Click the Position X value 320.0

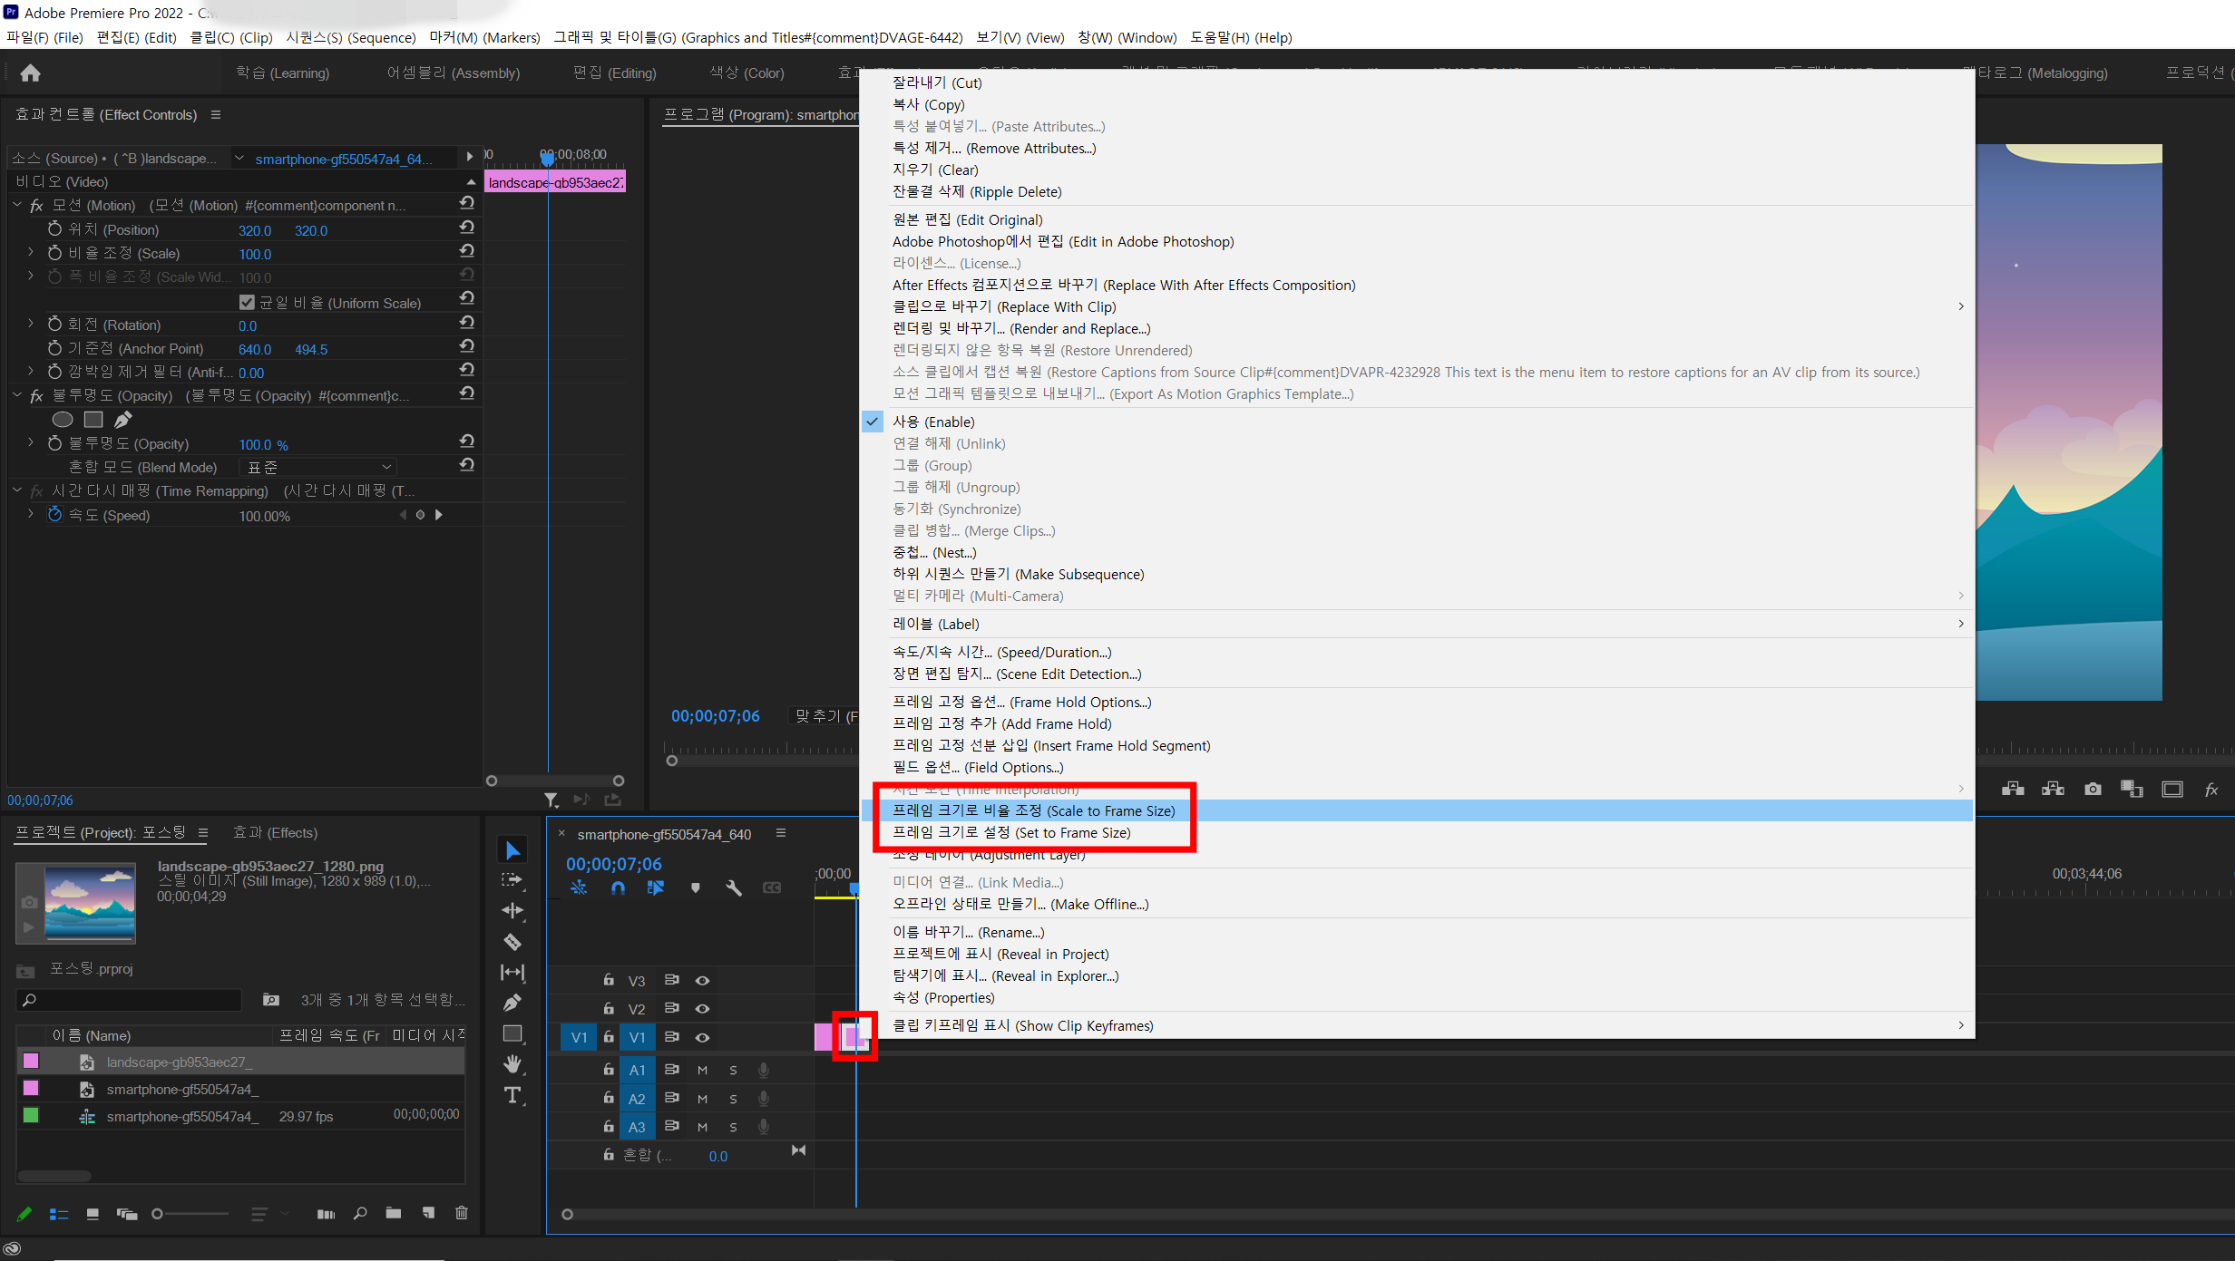[x=254, y=230]
